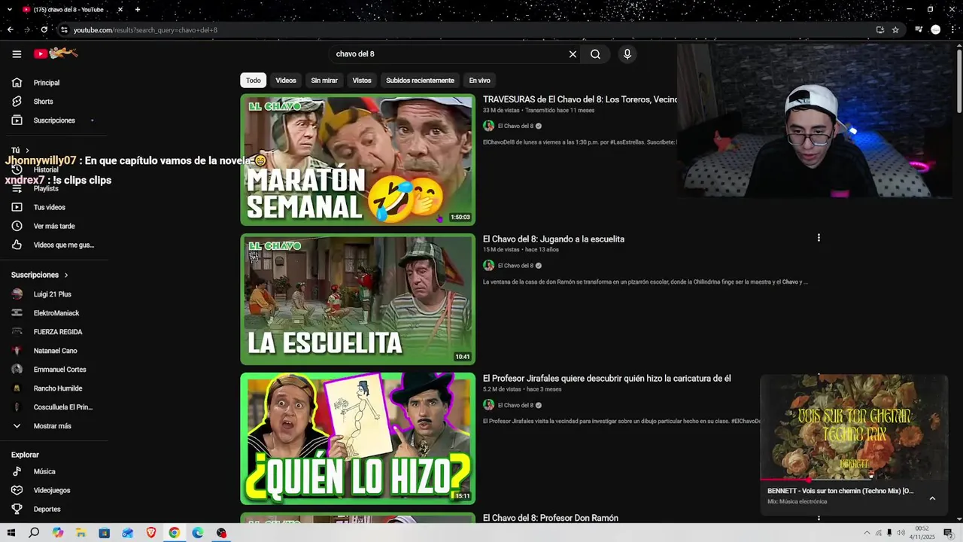
Task: Open Luigi 21 Plus channel
Action: coord(53,294)
